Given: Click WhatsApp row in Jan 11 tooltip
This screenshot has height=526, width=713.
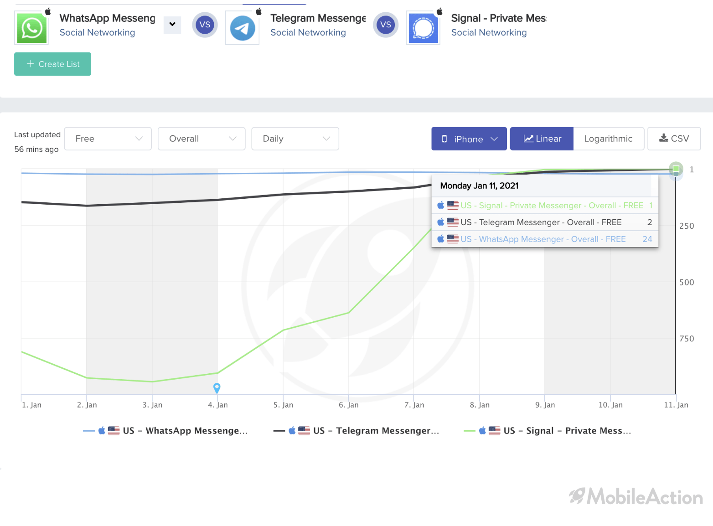Looking at the screenshot, I should pos(545,239).
